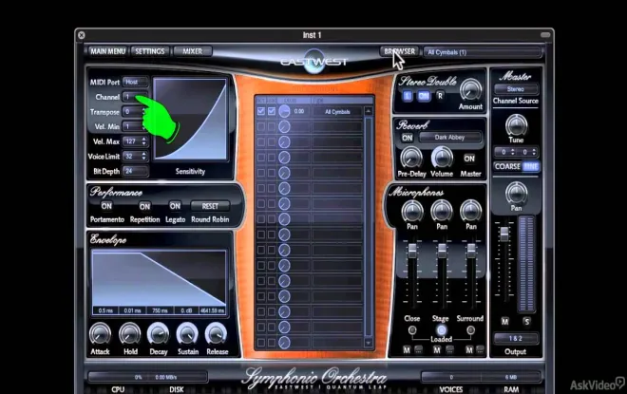
Task: Click the EastWest logo orb
Action: click(313, 61)
